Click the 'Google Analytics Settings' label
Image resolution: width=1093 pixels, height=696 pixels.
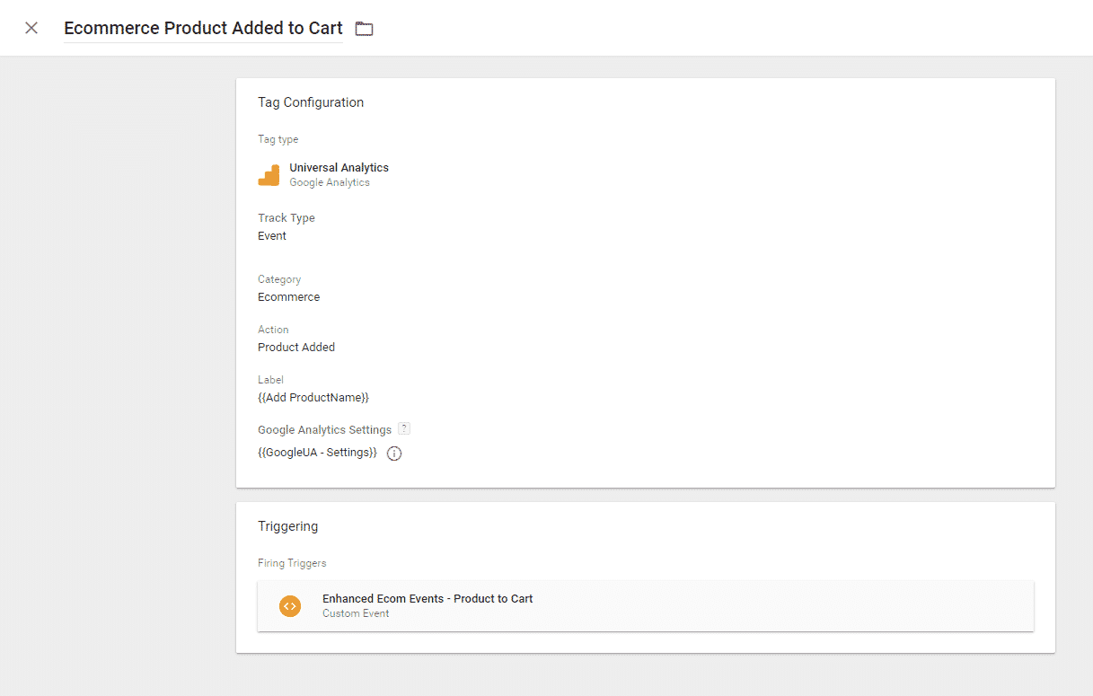[x=324, y=430]
